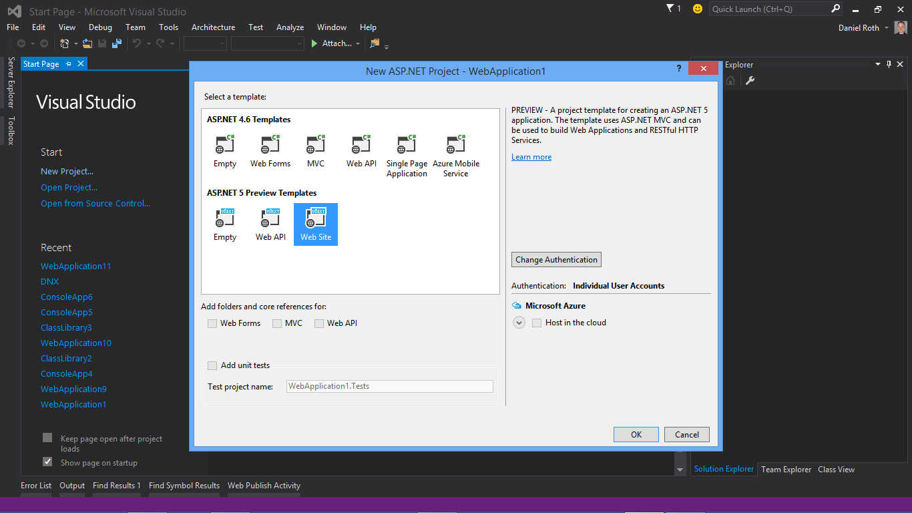Image resolution: width=912 pixels, height=513 pixels.
Task: Open the Solution Platforms combo box
Action: [268, 43]
